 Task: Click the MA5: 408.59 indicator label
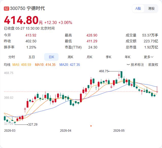click(22, 65)
